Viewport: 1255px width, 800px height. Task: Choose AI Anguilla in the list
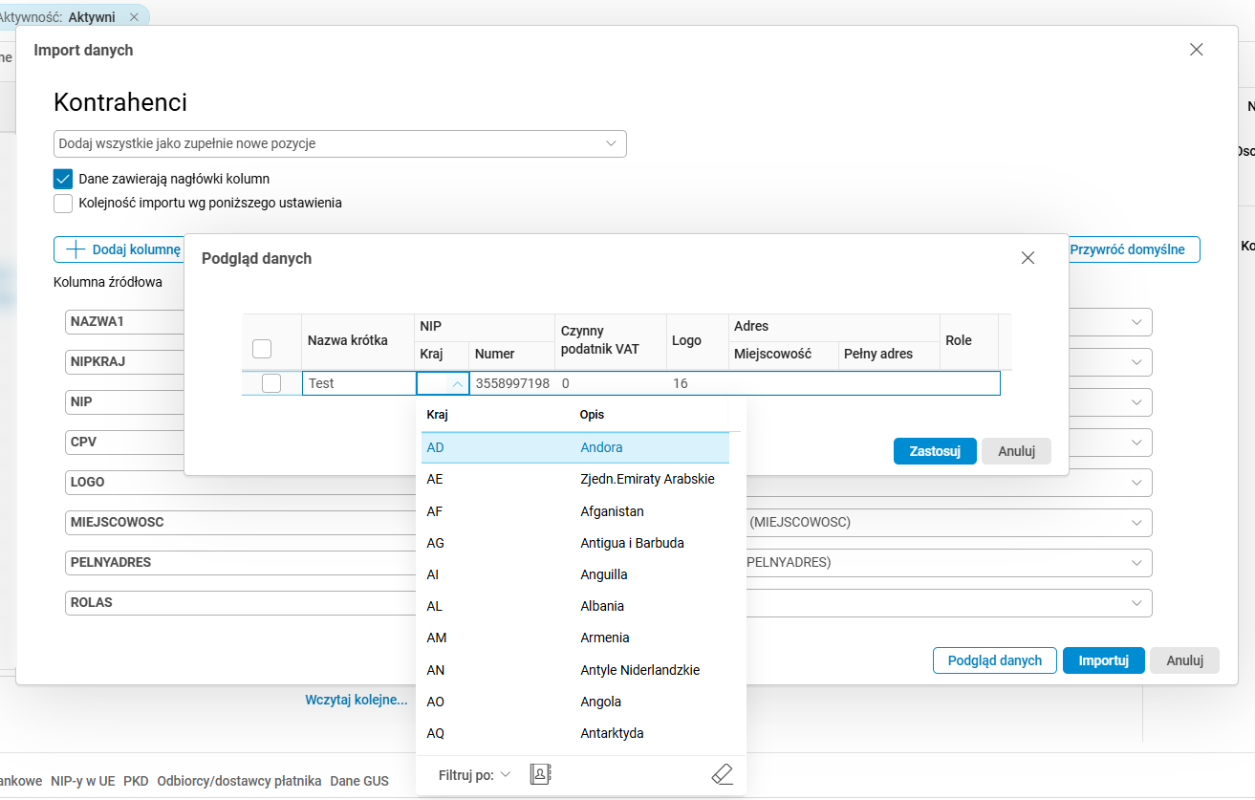[575, 574]
